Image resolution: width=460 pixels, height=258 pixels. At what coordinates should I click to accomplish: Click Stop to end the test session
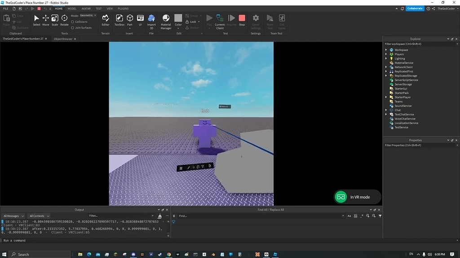tap(241, 19)
